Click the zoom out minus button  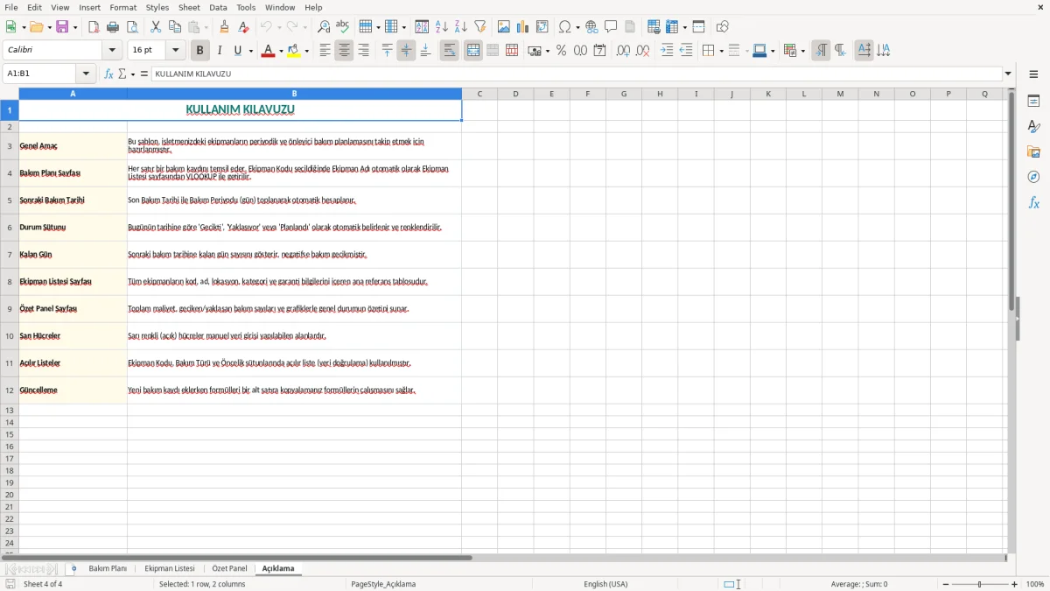(946, 584)
